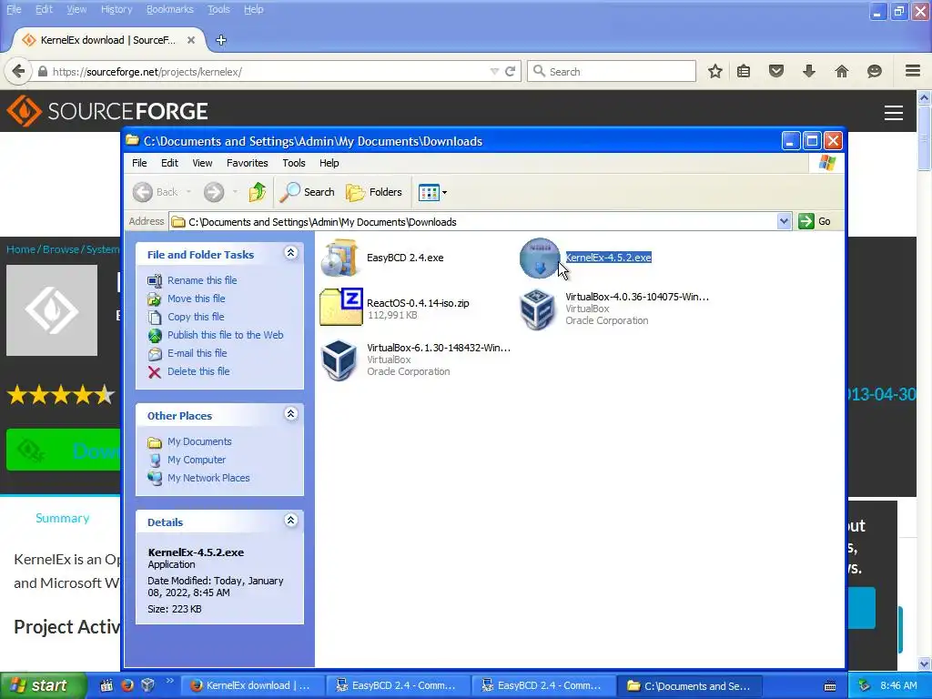932x699 pixels.
Task: Close the KernelEx download tab
Action: [x=191, y=40]
